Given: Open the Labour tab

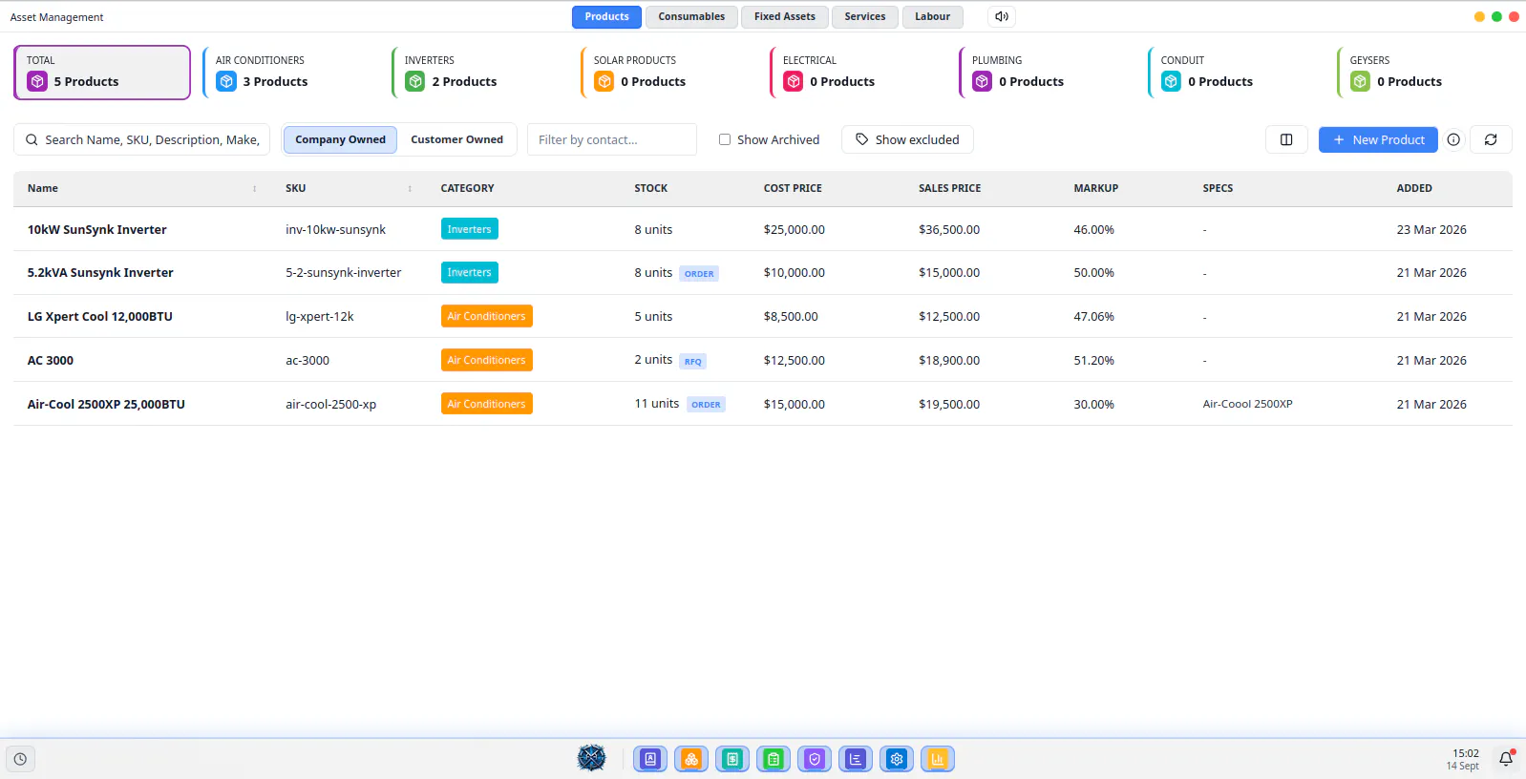Looking at the screenshot, I should tap(932, 16).
